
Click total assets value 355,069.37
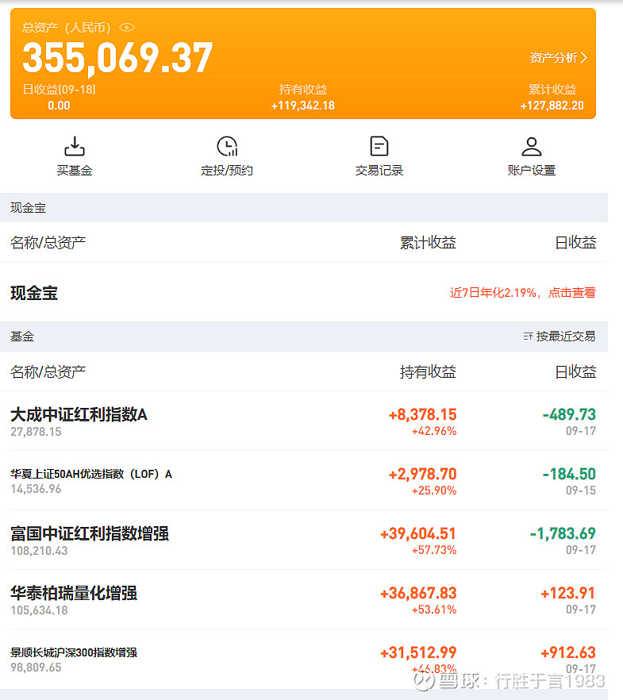117,58
